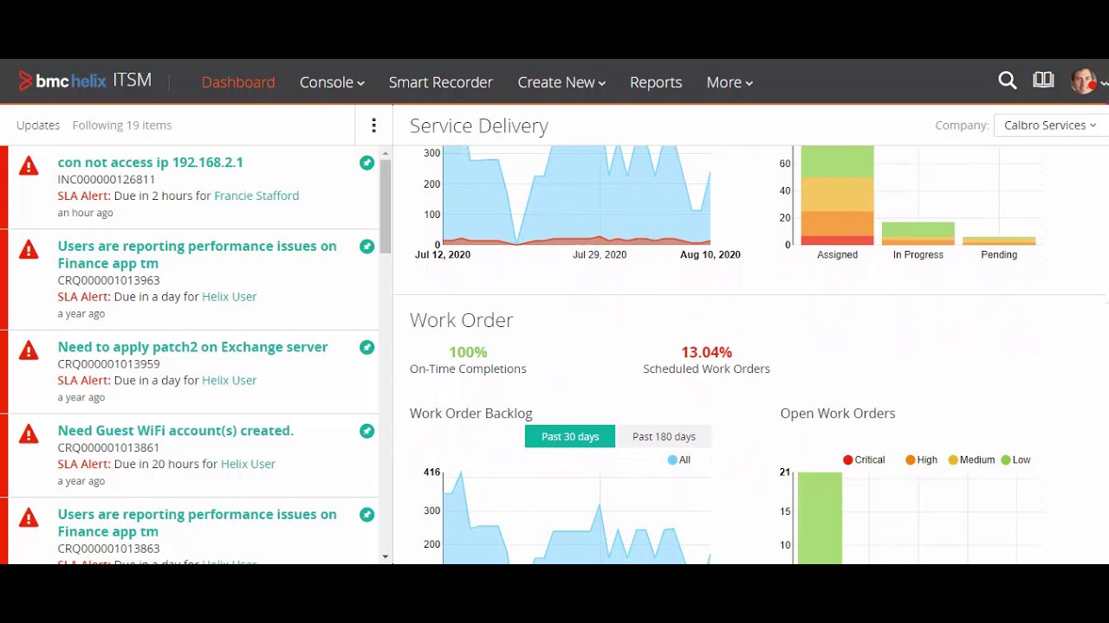Open Helix User link on Guest WiFi item
This screenshot has width=1109, height=623.
(x=248, y=464)
